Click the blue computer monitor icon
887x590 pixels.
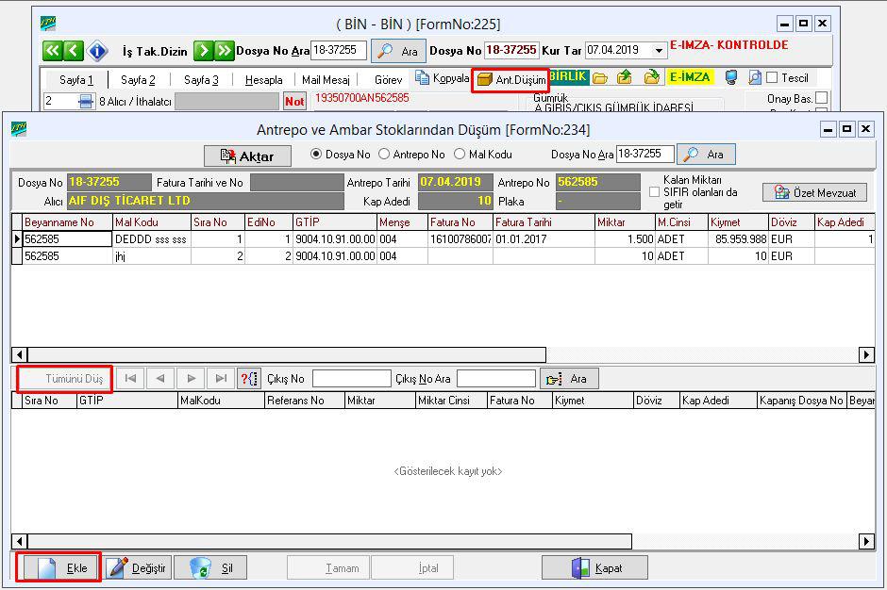[x=731, y=77]
